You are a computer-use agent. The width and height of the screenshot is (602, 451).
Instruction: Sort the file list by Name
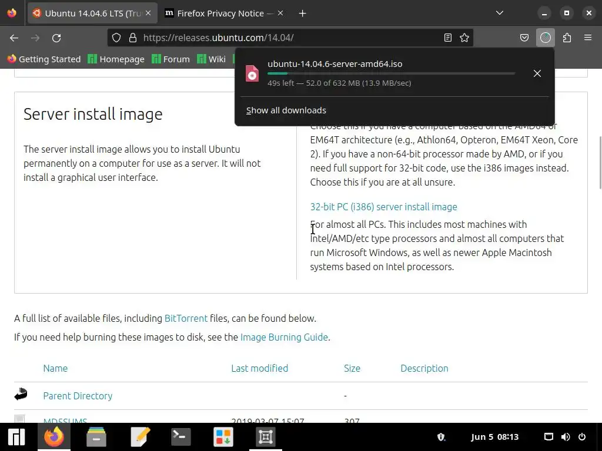[x=55, y=368]
